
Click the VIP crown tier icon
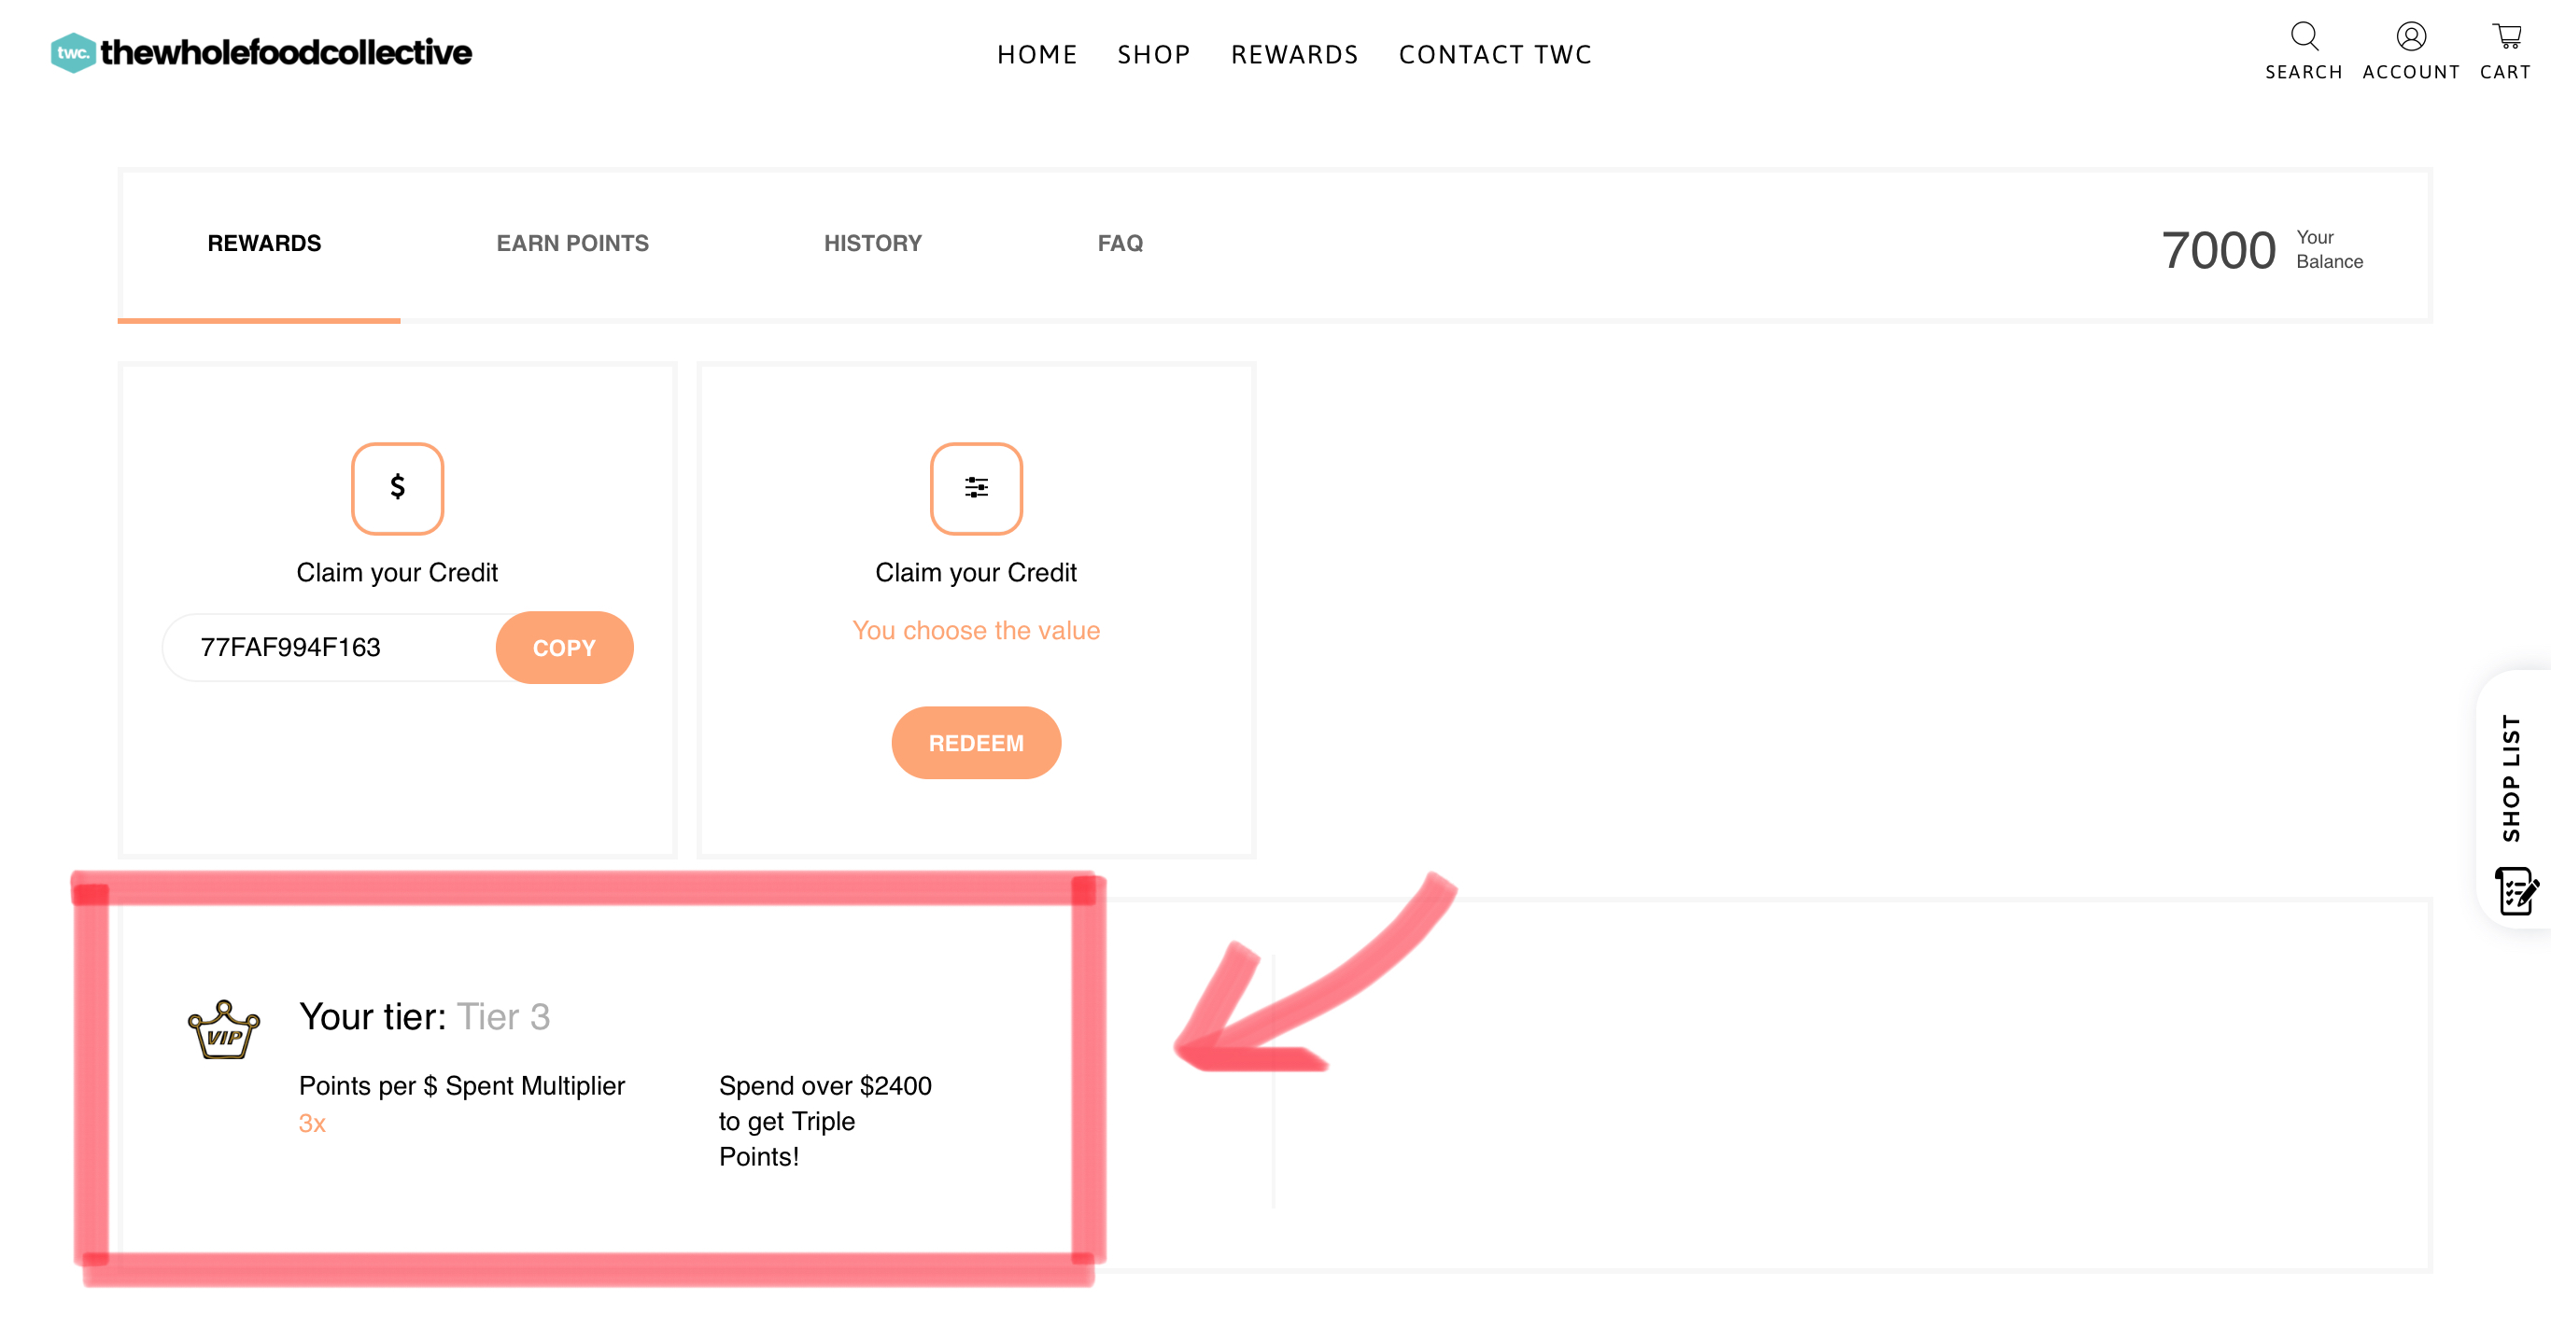coord(224,1030)
